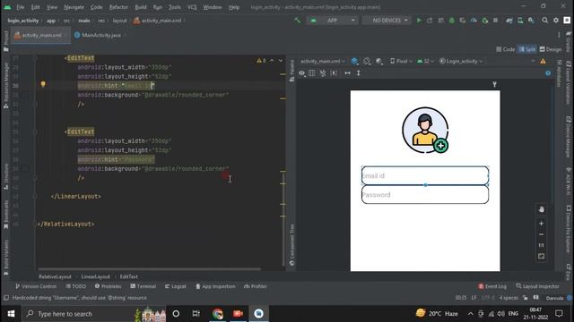Click the night mode selector icon

coord(379,62)
